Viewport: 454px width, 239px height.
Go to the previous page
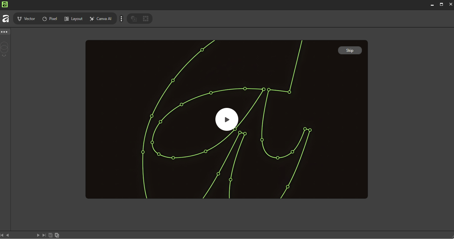click(7, 235)
